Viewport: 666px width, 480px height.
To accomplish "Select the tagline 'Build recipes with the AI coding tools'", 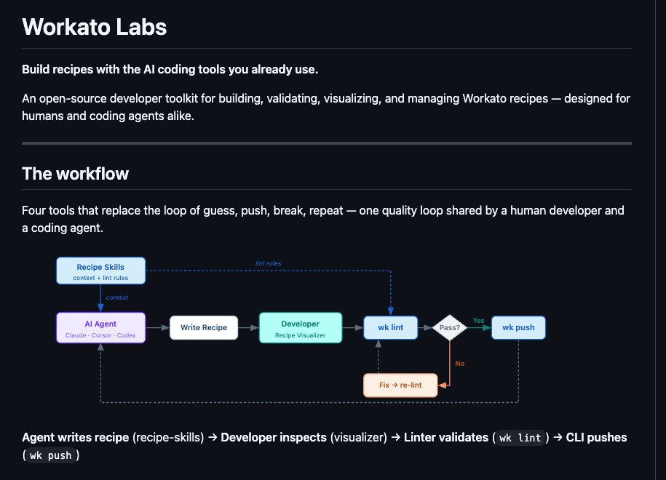I will (124, 69).
